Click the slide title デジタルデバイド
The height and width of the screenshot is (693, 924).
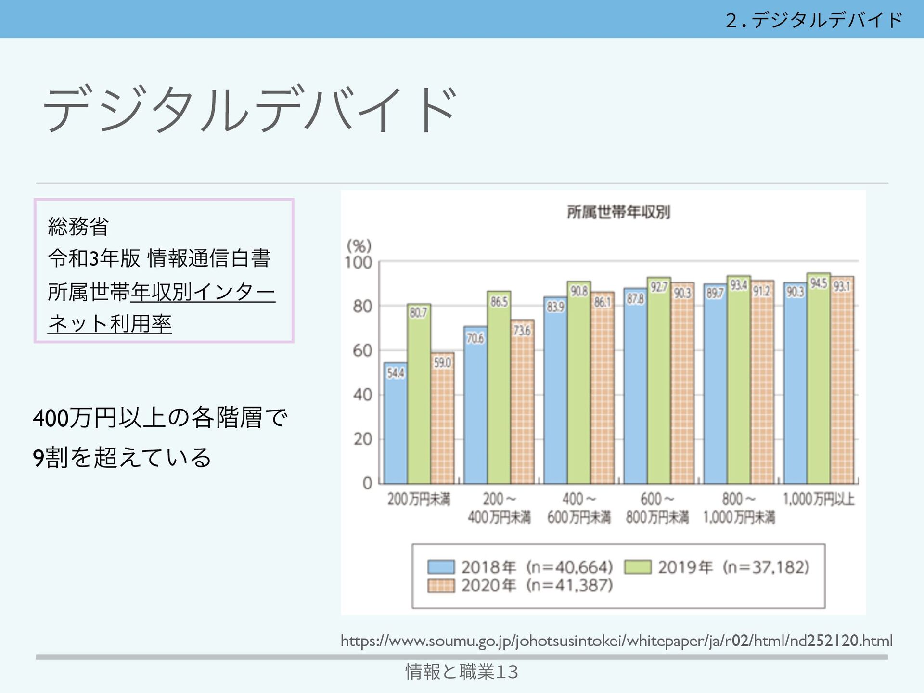tap(250, 109)
